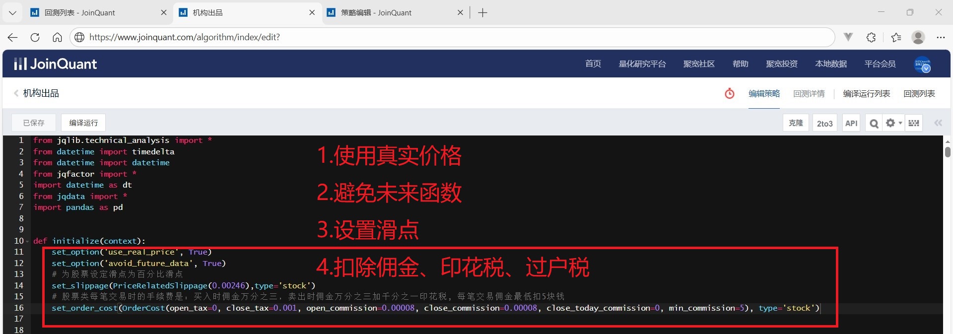Close the 回测列表 browser tab

click(x=164, y=13)
